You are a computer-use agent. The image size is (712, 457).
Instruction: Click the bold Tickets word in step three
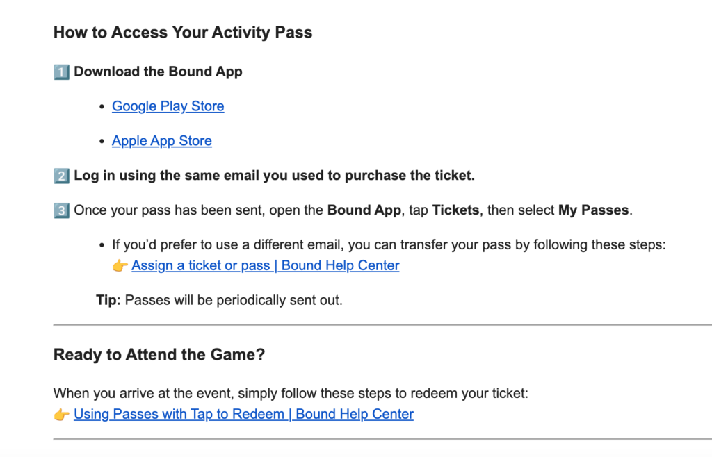(455, 210)
